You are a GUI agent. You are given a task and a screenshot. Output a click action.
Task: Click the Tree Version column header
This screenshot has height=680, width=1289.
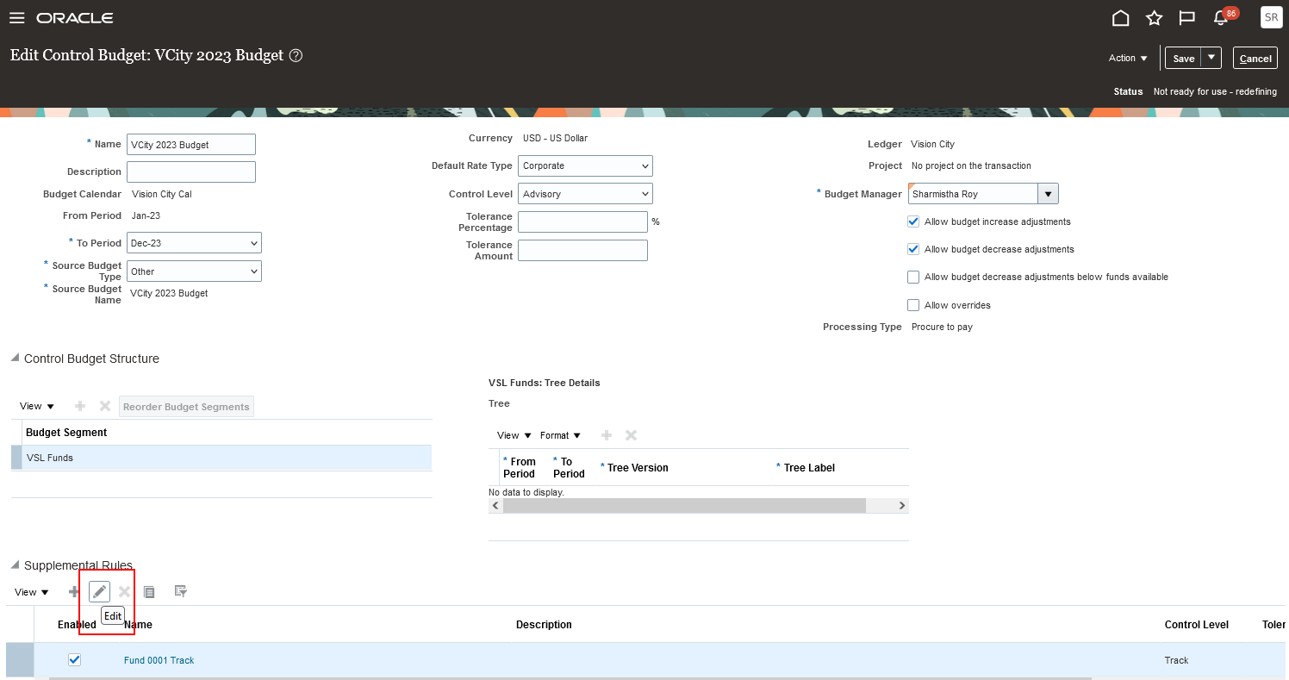(x=638, y=468)
